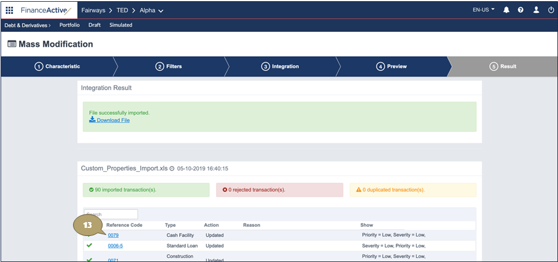Viewport: 558px width, 262px height.
Task: Click the notifications bell icon
Action: point(506,10)
